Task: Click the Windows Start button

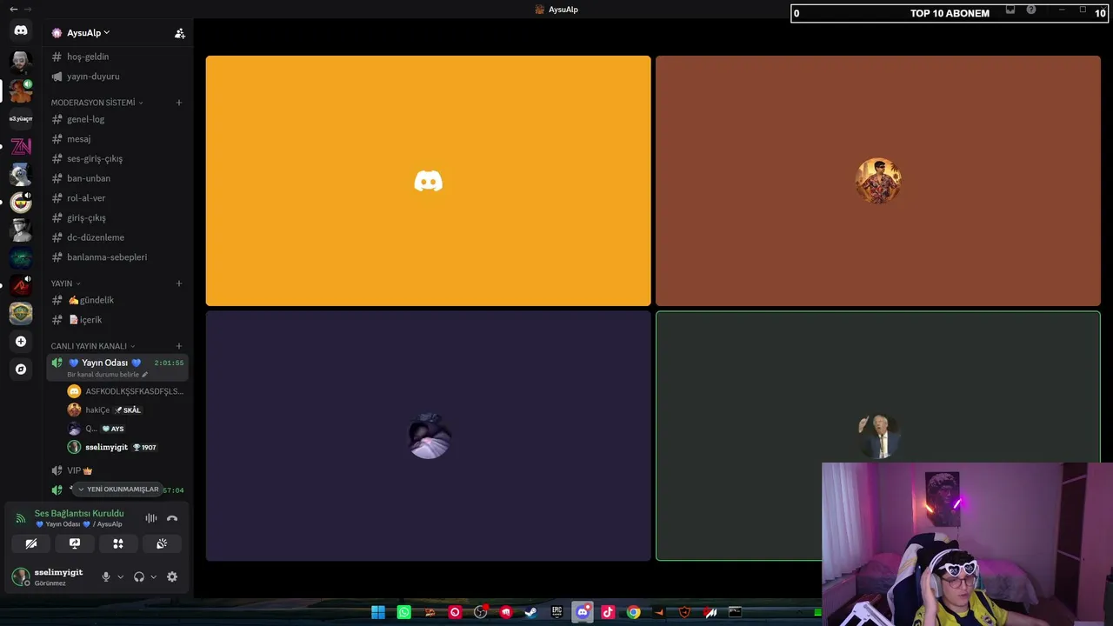Action: pos(378,612)
